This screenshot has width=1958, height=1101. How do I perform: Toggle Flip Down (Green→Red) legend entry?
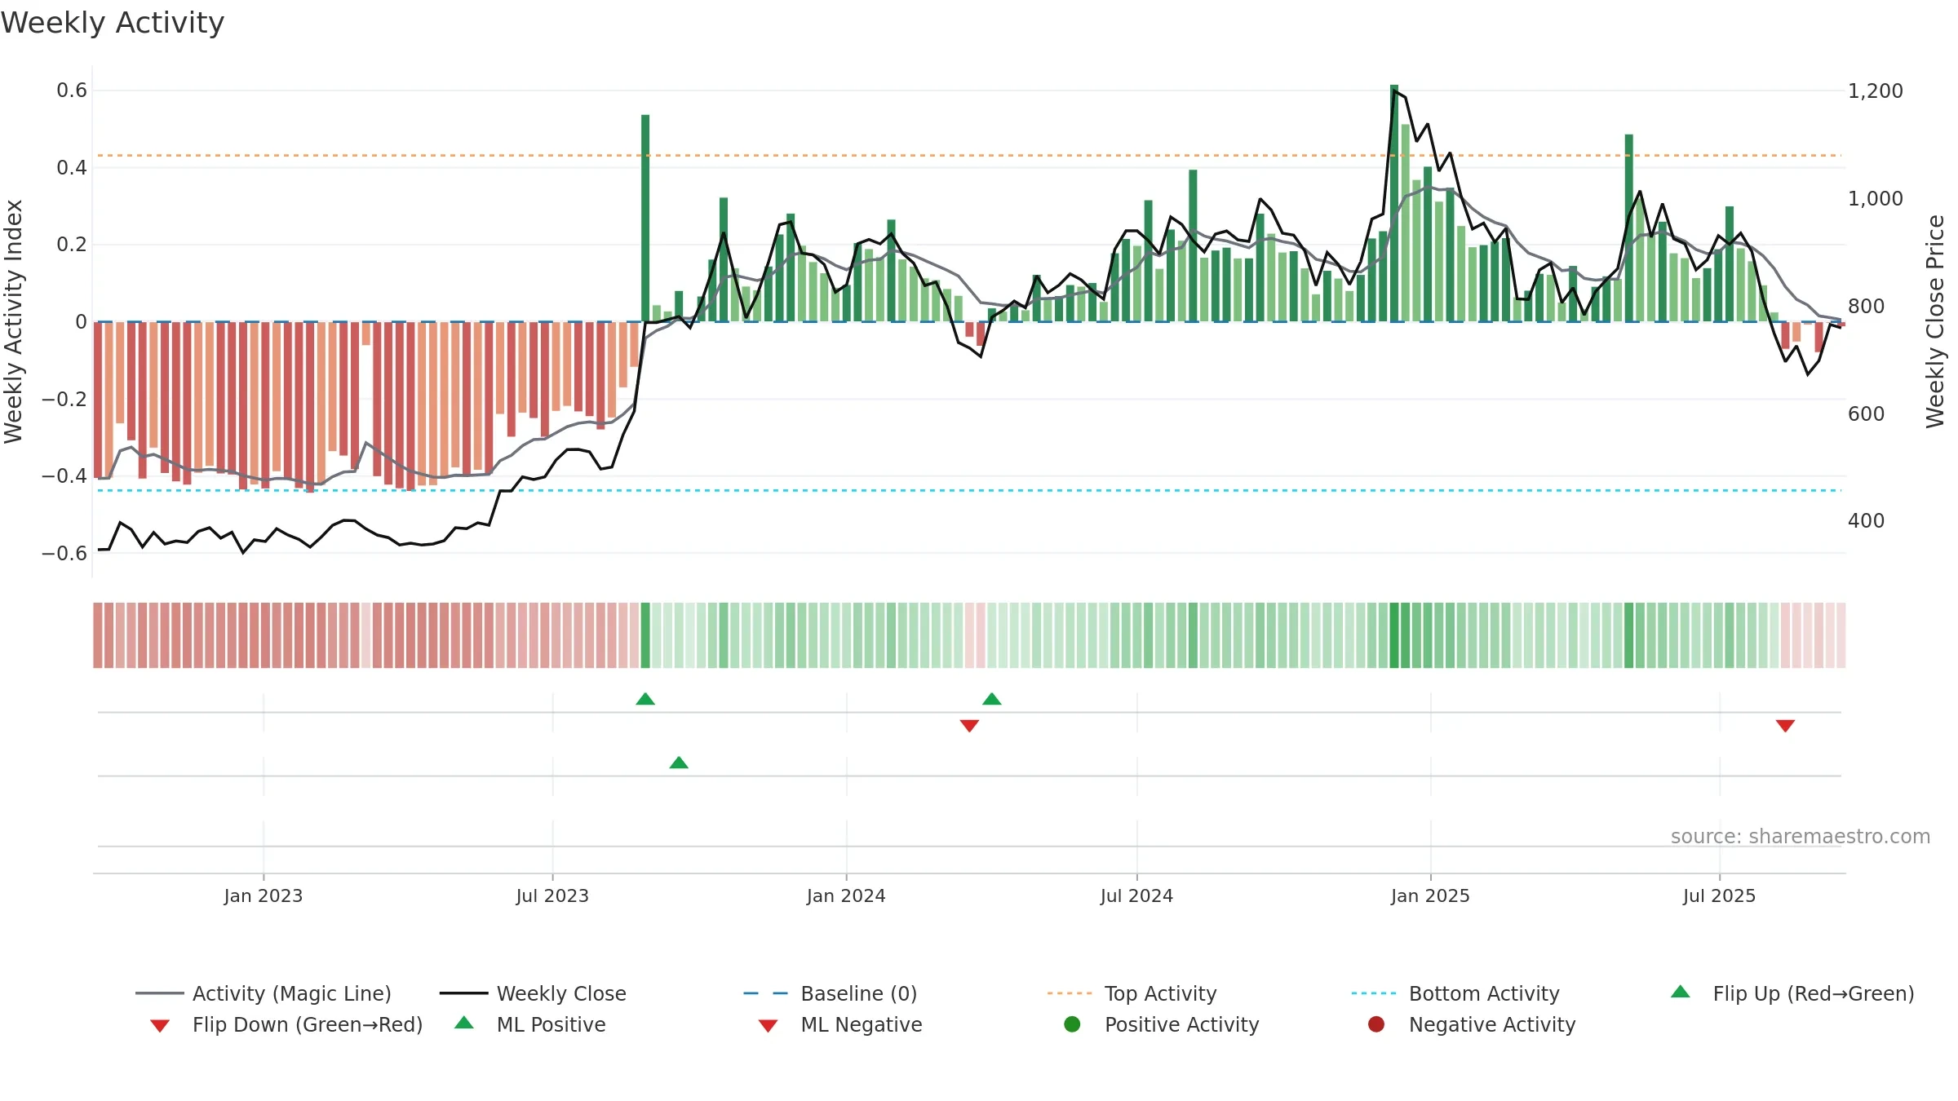coord(286,1024)
